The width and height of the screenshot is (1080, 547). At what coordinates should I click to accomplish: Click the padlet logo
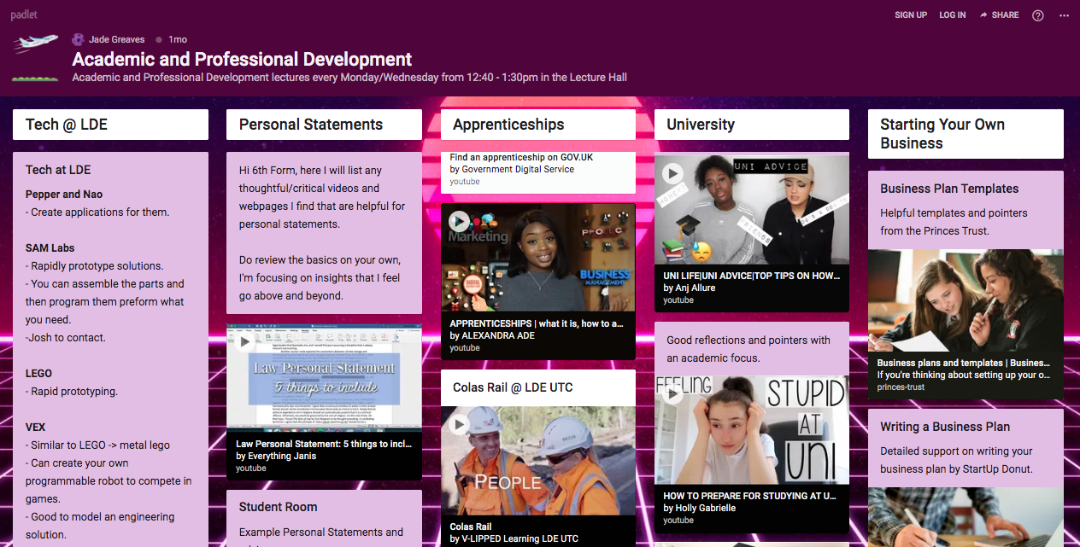coord(23,15)
